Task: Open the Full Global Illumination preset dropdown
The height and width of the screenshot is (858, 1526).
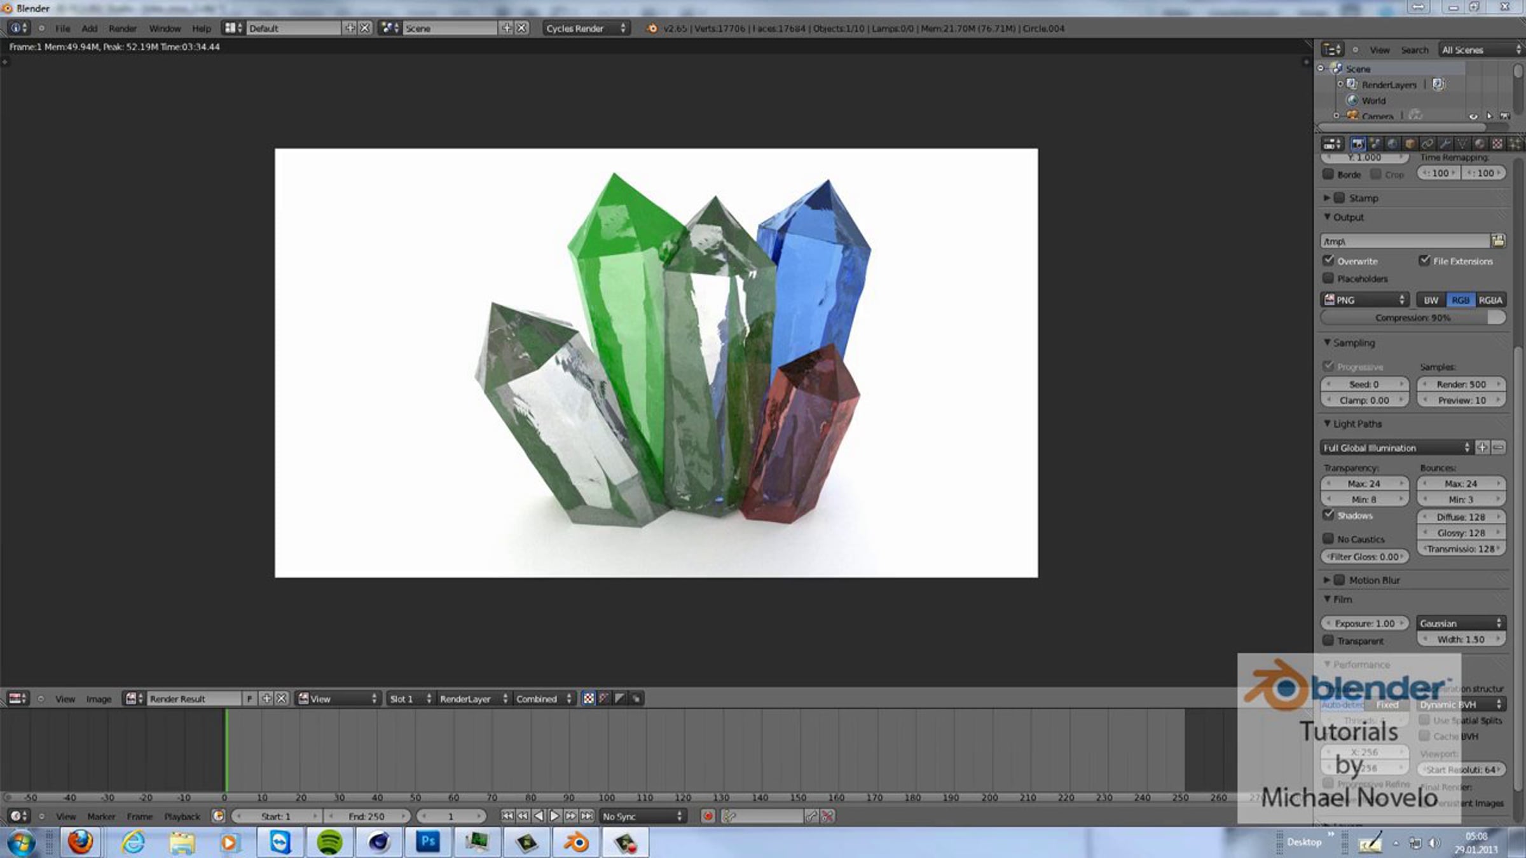Action: click(1396, 447)
